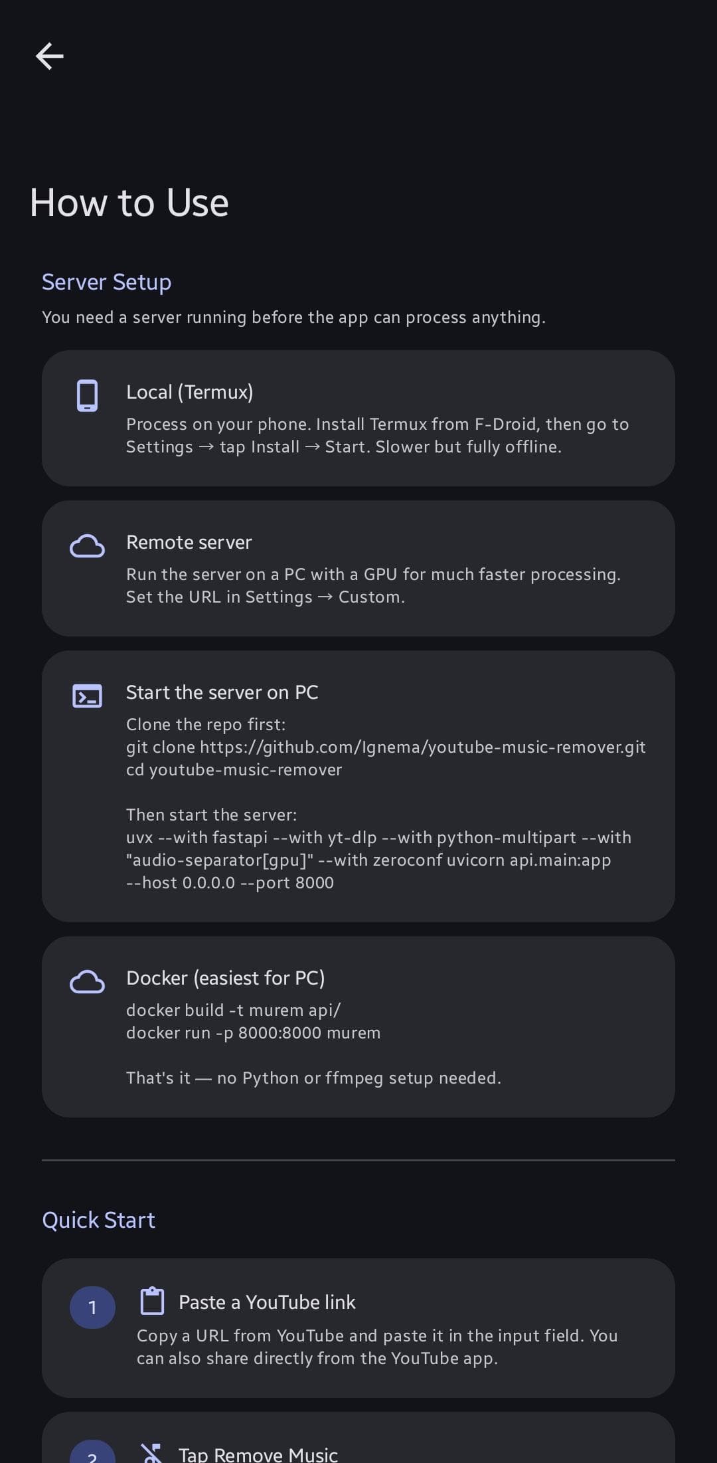Viewport: 717px width, 1463px height.
Task: Go back using the arrow icon
Action: [x=50, y=56]
